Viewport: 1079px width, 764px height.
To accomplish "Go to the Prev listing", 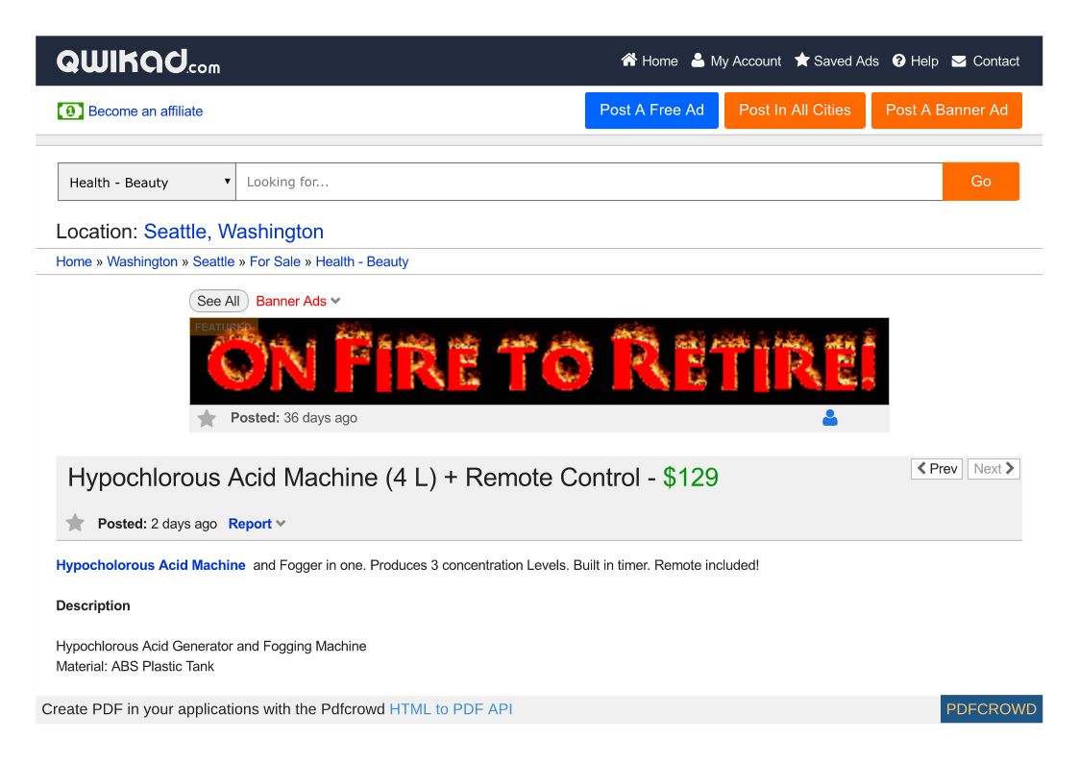I will pos(937,469).
